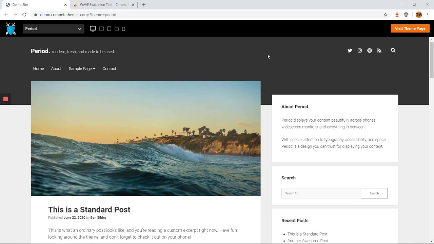The image size is (434, 244).
Task: Switch to the WAVE Evaluation Tool tab
Action: (x=104, y=5)
